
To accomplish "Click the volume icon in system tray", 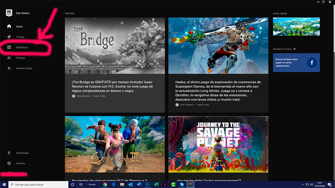I will [311, 184].
